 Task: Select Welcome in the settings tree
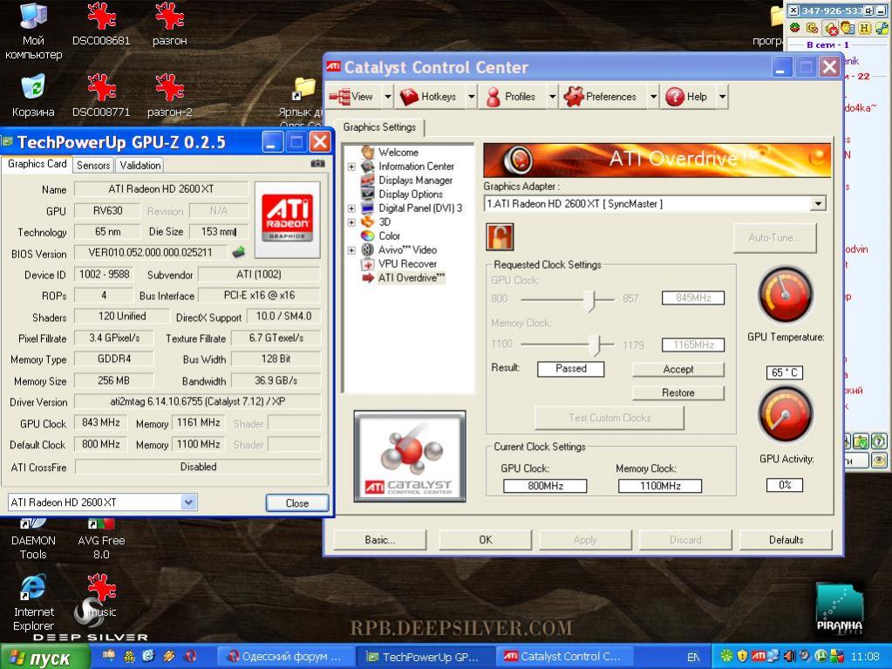pos(398,153)
